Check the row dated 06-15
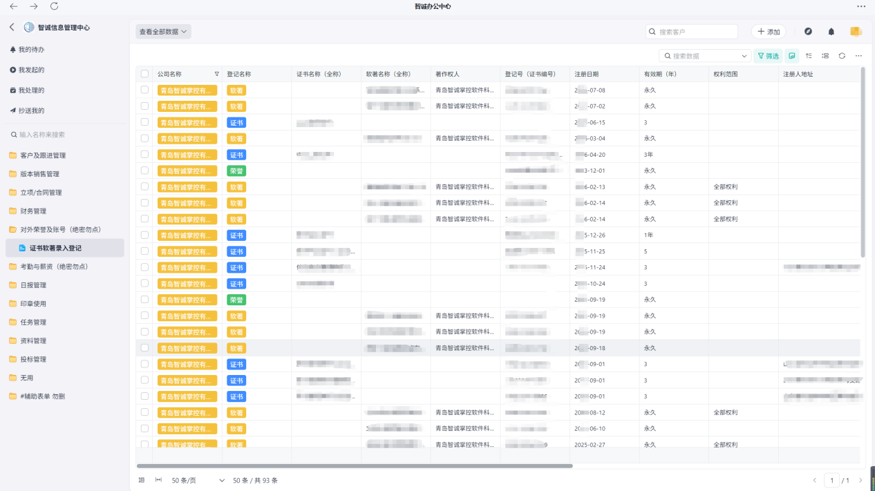The height and width of the screenshot is (491, 875). coord(144,122)
